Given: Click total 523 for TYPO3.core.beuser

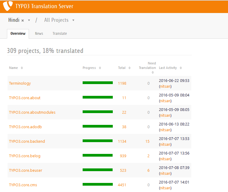Looking at the screenshot, I should coord(123,171).
